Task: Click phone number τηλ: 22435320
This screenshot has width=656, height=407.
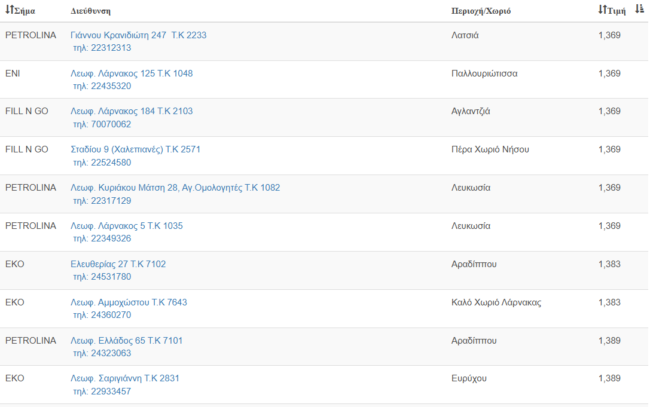Action: pos(102,86)
